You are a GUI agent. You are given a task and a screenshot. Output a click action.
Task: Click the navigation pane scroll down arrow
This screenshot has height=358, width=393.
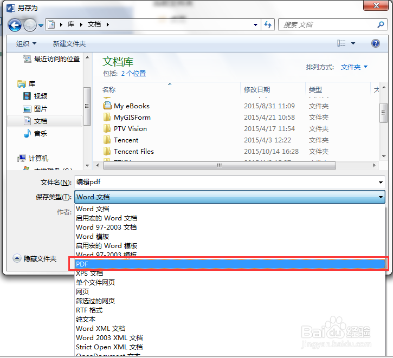(87, 166)
